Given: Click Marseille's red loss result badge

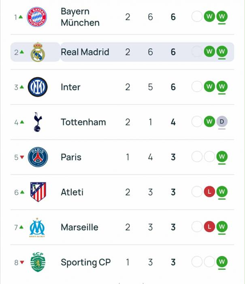Looking at the screenshot, I should 209,227.
